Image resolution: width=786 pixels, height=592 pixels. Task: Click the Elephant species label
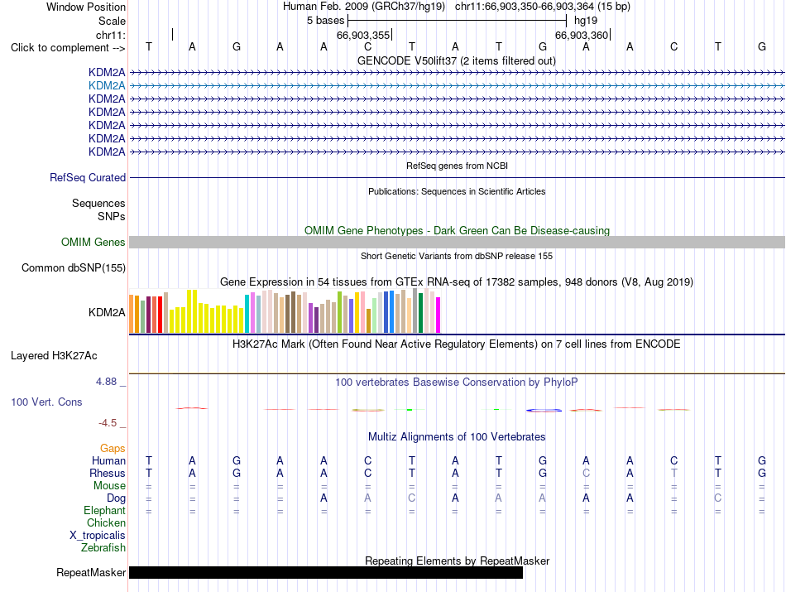point(105,511)
